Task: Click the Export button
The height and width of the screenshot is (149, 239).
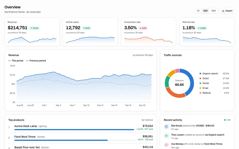Action: (227, 11)
